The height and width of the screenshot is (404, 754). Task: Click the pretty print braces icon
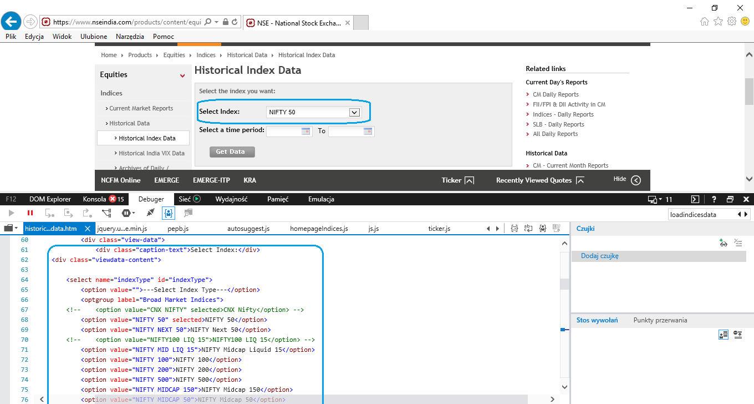tap(514, 229)
